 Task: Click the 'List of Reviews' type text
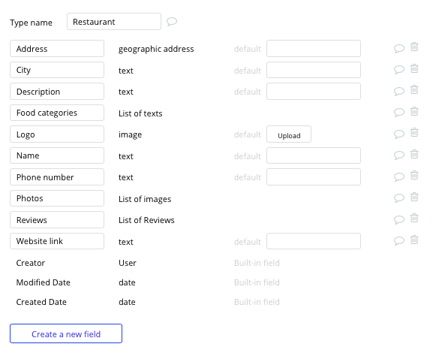pos(146,220)
